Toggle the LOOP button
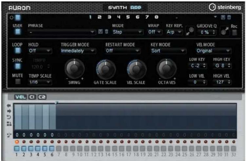Screen dimensions: 246x161 click(x=18, y=50)
